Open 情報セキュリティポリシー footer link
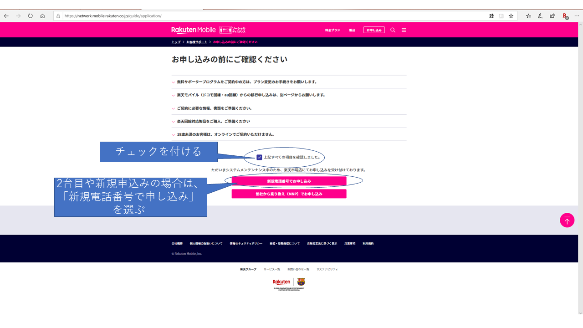The width and height of the screenshot is (583, 328). click(246, 244)
